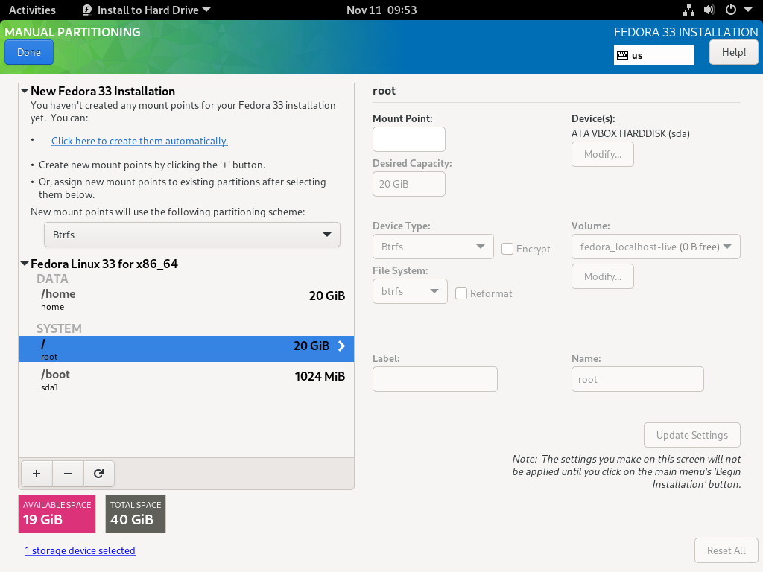The width and height of the screenshot is (763, 572).
Task: Toggle the Encrypt checkbox
Action: [x=507, y=249]
